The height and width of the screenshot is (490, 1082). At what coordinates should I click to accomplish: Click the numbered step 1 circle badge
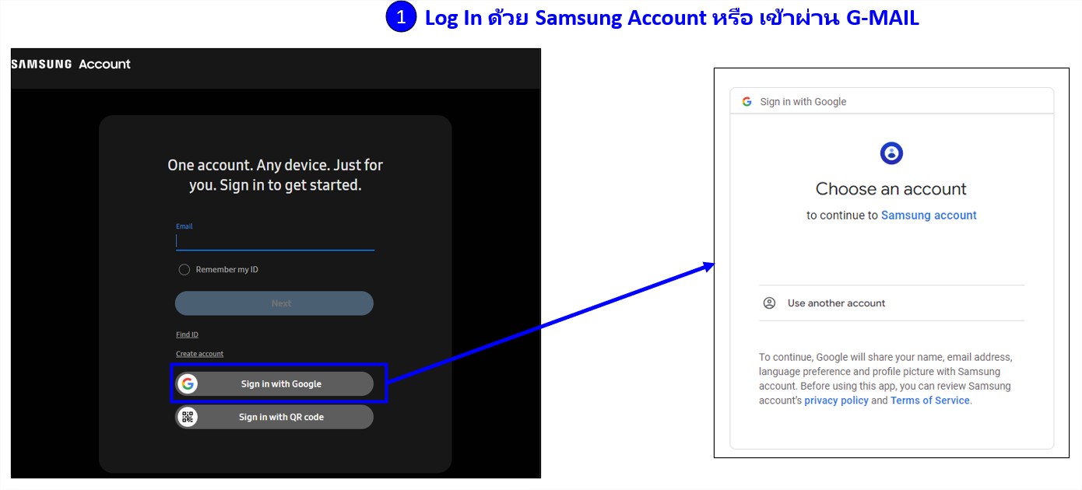[401, 18]
